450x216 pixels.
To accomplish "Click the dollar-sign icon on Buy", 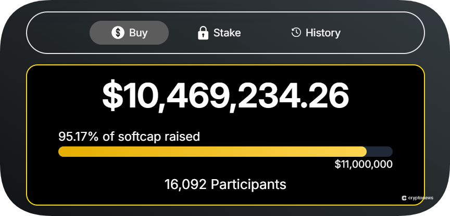I will pyautogui.click(x=118, y=33).
